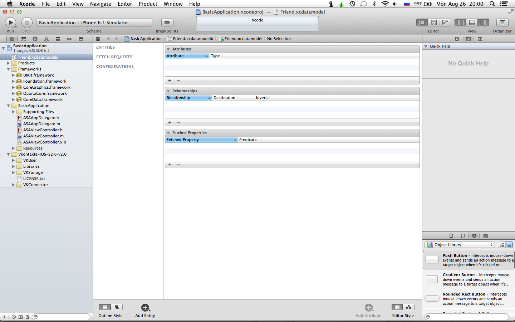Collapse the Vkontakte-iOS-SDK-v2.0 group

click(x=8, y=154)
